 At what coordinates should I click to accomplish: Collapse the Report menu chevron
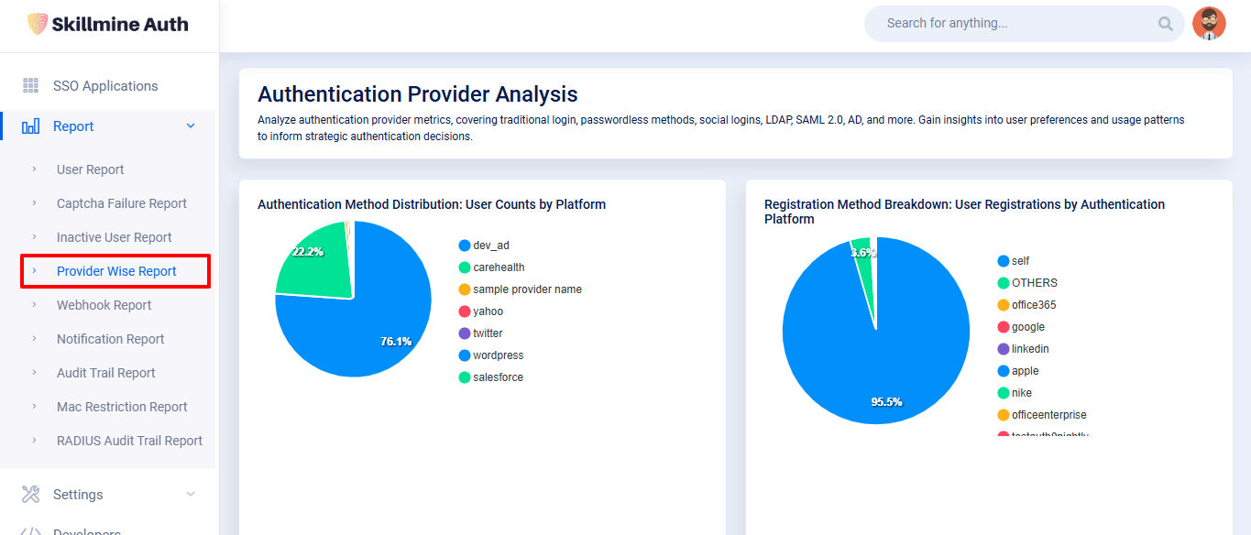click(x=191, y=126)
